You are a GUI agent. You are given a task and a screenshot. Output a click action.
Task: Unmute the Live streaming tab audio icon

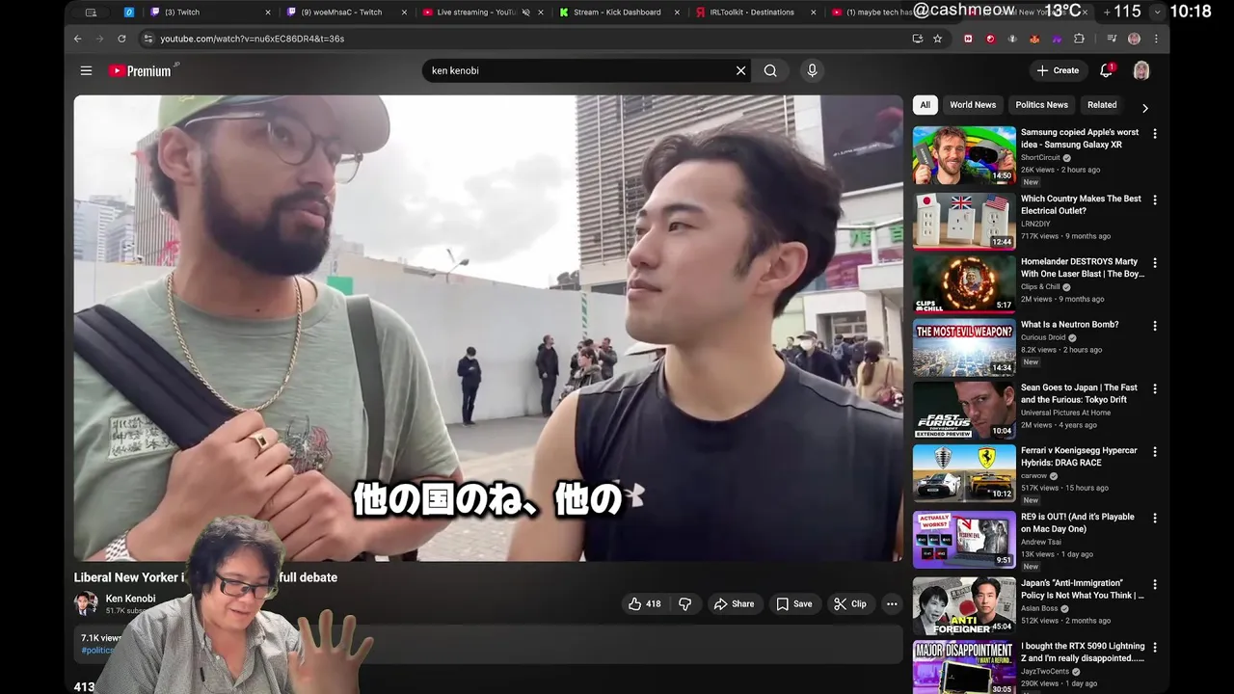coord(526,13)
